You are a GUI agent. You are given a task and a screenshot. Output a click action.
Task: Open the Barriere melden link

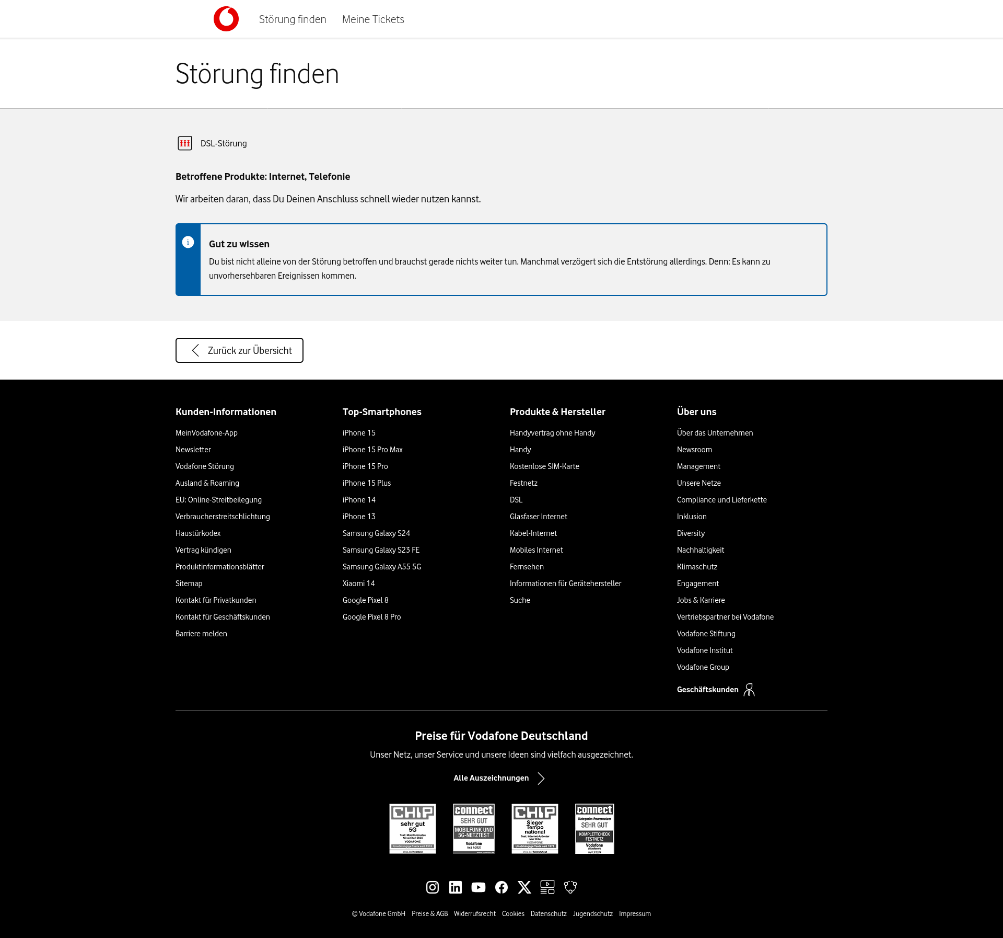point(201,634)
